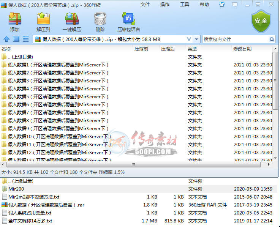Click the 压缩包语言 archive language icon

129,19
